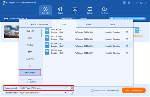Click the 8K MP4 format icon
This screenshot has width=150, height=97.
click(47, 45)
